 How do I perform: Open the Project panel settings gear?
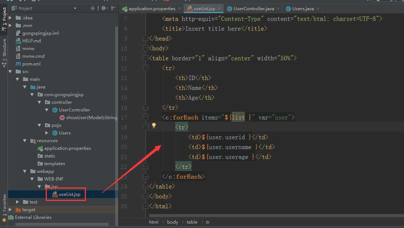pos(103,8)
